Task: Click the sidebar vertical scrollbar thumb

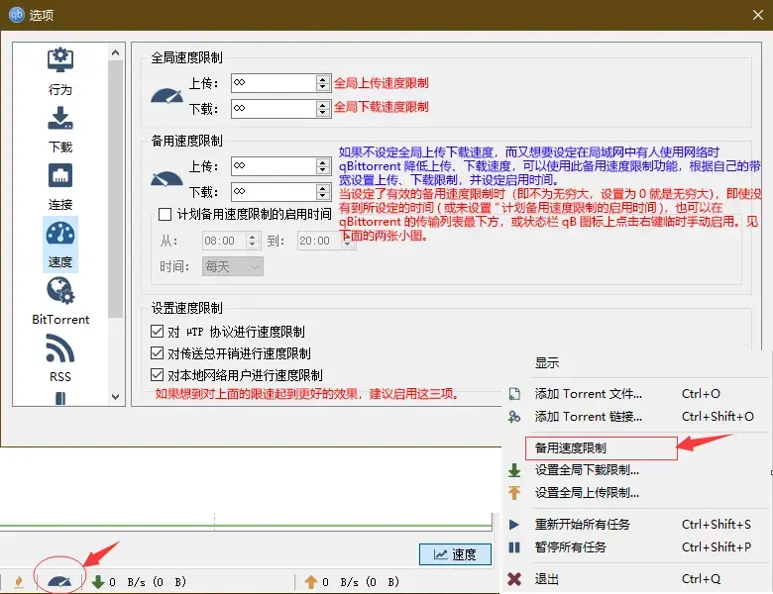Action: tap(116, 189)
